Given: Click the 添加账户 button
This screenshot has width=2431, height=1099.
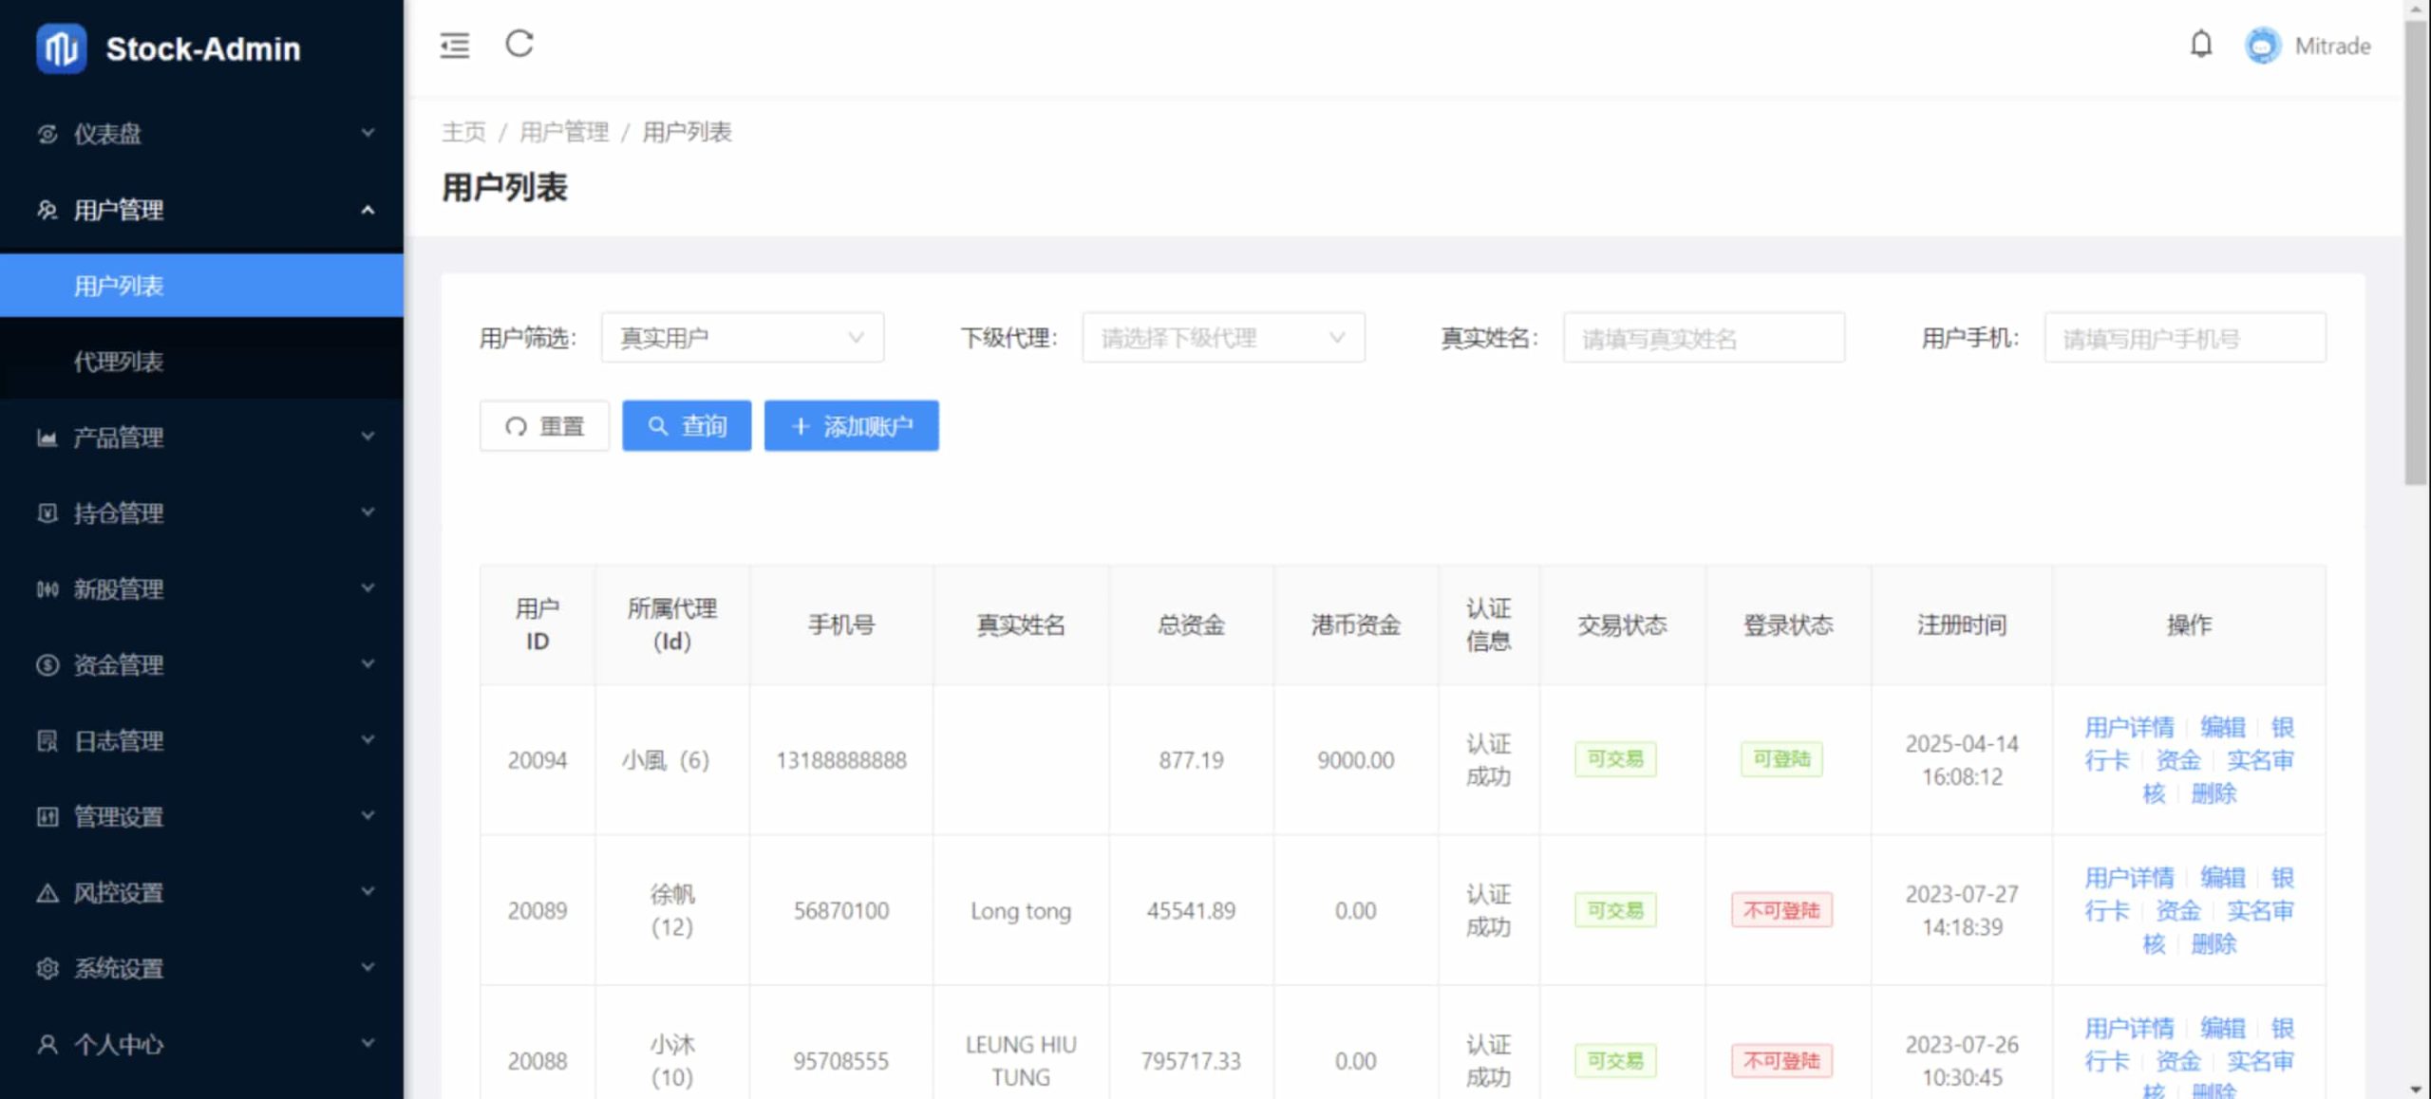Looking at the screenshot, I should (851, 425).
